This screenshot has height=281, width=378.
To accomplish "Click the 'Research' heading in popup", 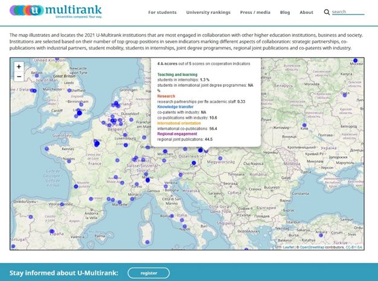I will [166, 96].
